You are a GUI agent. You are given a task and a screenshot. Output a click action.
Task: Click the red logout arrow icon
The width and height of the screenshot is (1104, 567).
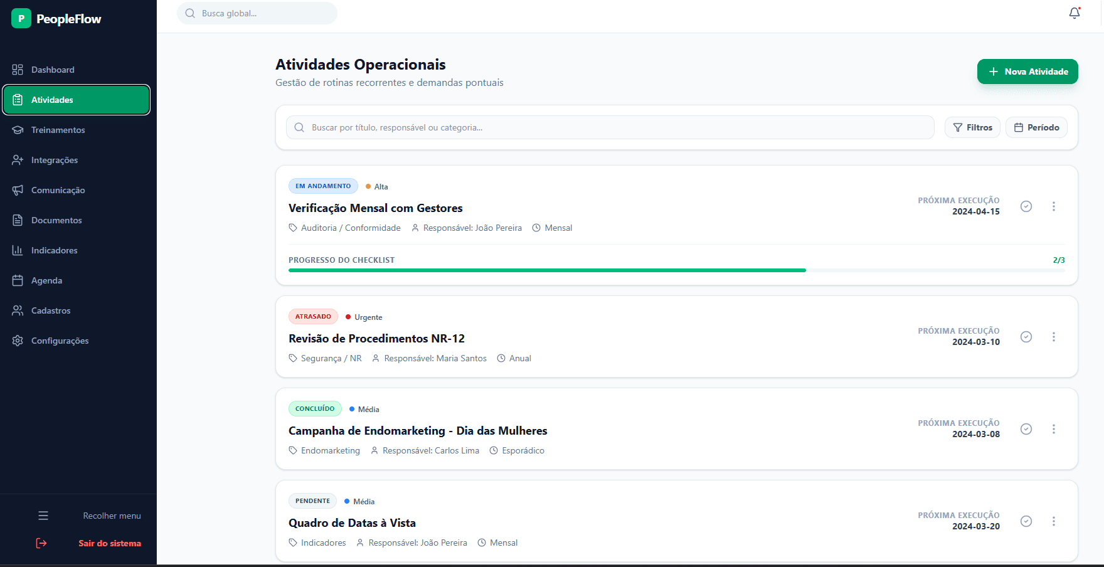(x=41, y=543)
